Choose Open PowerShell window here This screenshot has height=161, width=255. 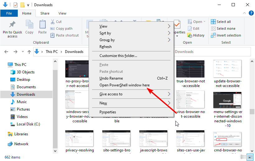tap(131, 85)
